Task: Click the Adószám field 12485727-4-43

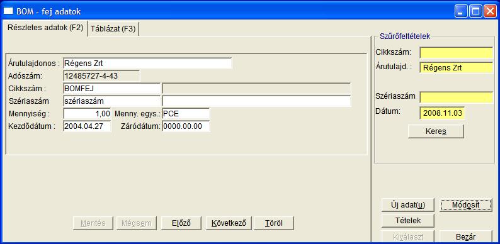Action: point(101,76)
